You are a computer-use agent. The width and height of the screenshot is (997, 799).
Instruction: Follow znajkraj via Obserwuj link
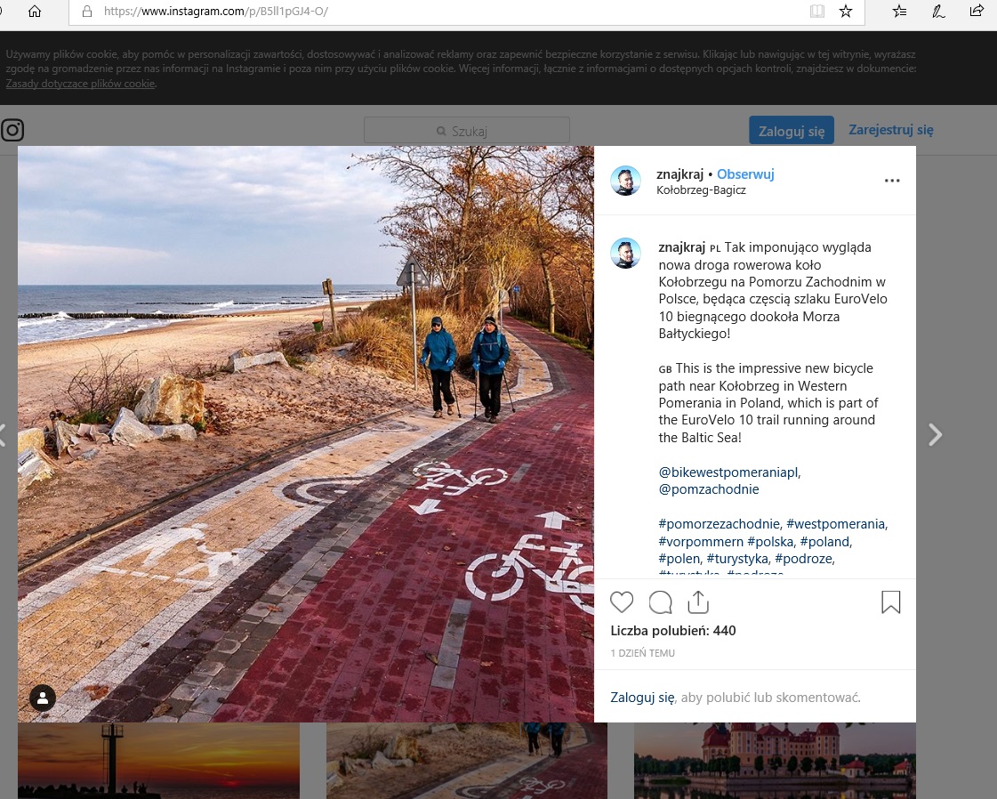click(745, 174)
